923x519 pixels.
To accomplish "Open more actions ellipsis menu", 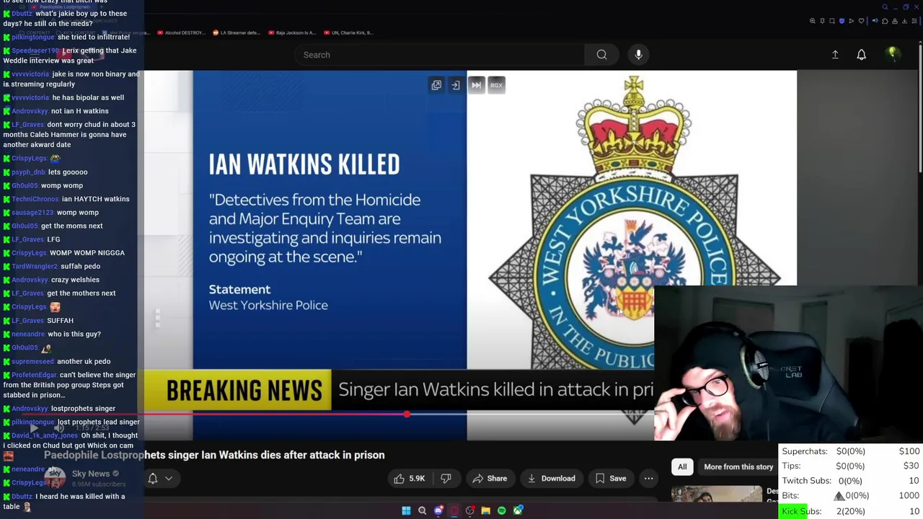I will 648,479.
